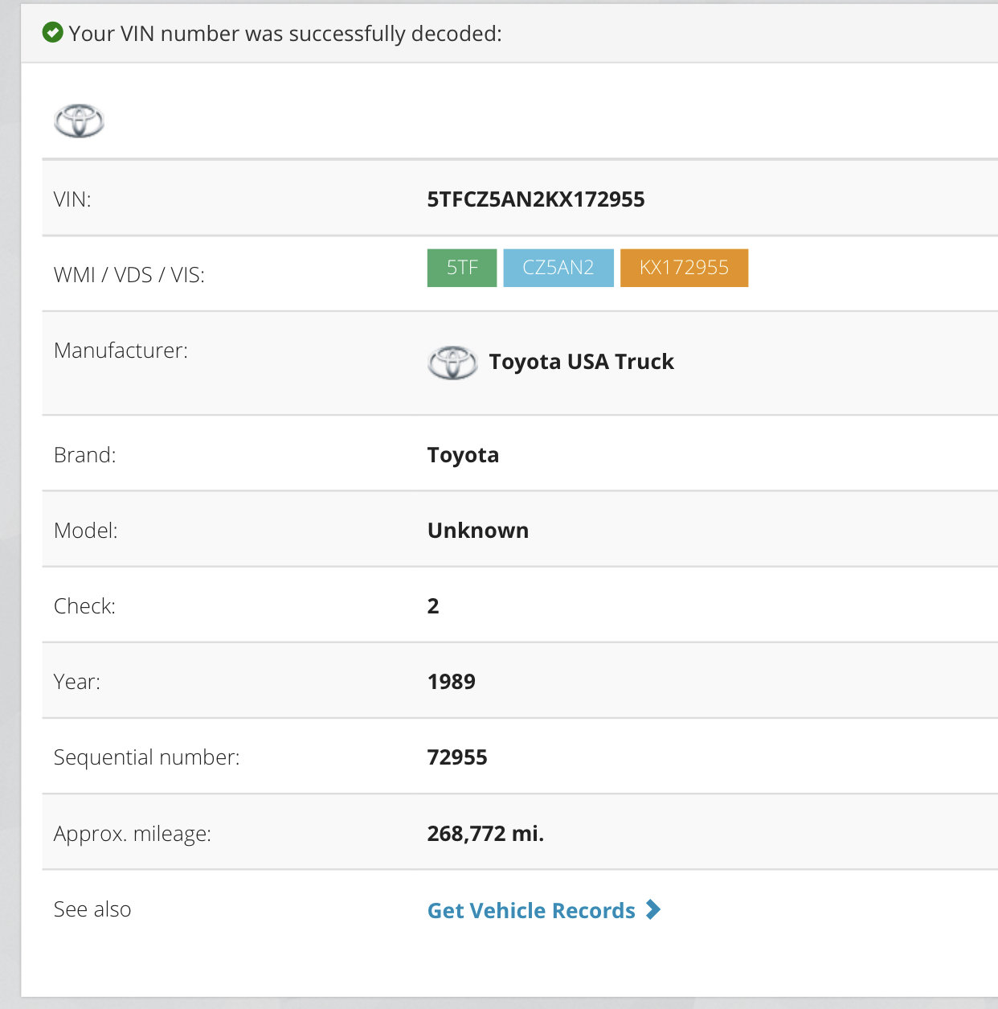The height and width of the screenshot is (1009, 998).
Task: Click the Check: row label
Action: 84,606
